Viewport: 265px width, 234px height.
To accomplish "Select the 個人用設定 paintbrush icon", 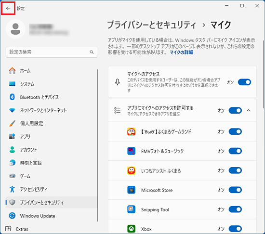I will [12, 123].
